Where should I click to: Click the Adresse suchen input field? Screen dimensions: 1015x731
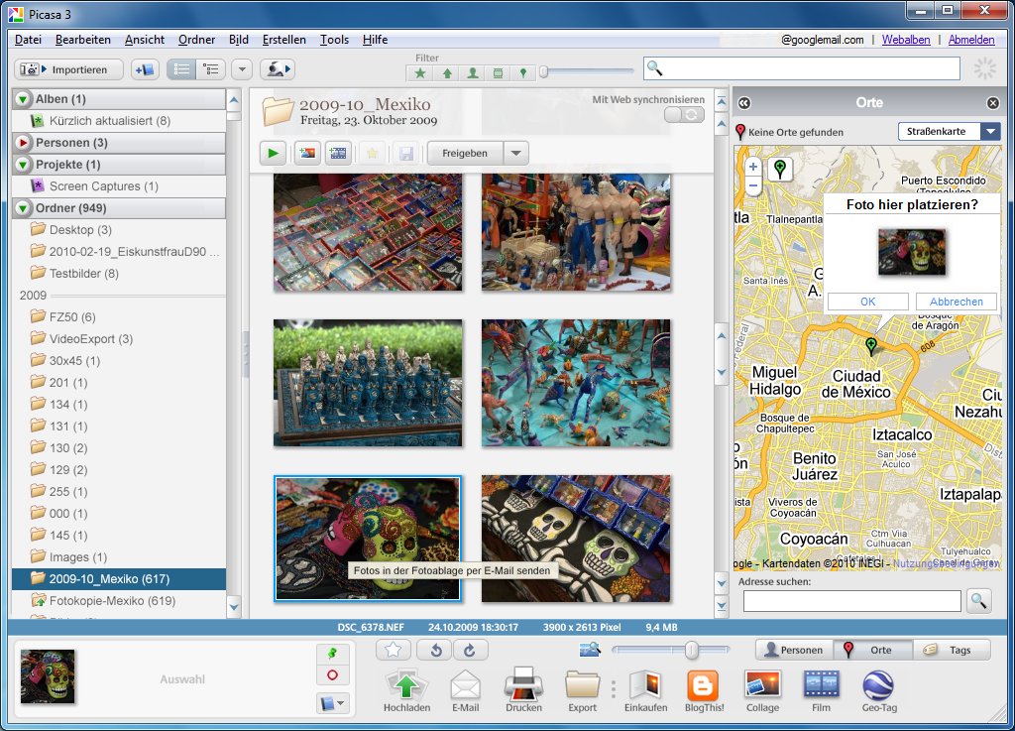(x=851, y=600)
